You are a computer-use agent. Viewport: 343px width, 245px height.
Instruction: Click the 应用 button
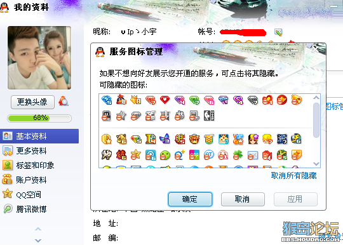pyautogui.click(x=295, y=199)
